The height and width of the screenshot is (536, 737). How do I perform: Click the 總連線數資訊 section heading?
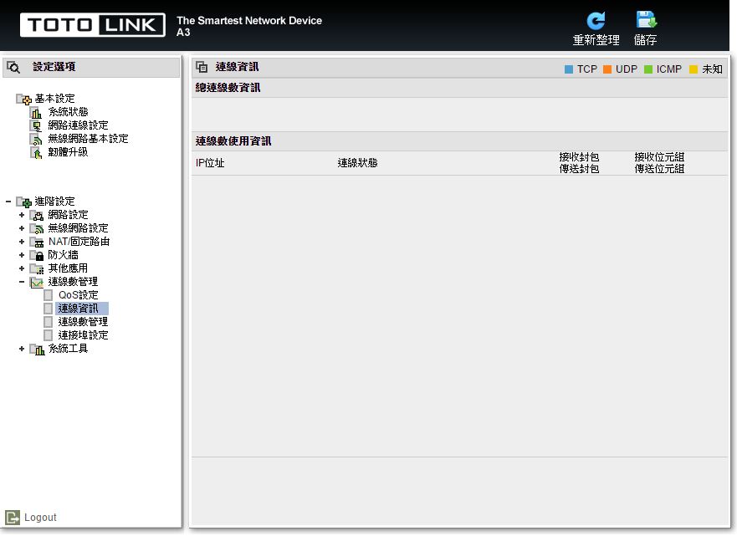(x=228, y=88)
